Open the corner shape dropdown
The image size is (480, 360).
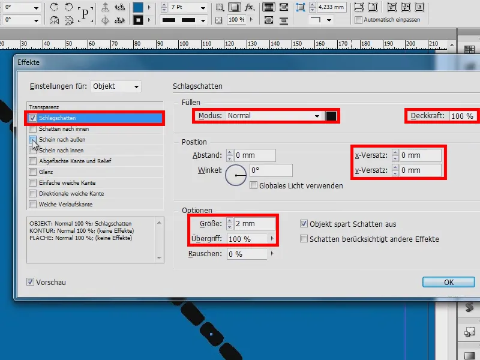[329, 20]
